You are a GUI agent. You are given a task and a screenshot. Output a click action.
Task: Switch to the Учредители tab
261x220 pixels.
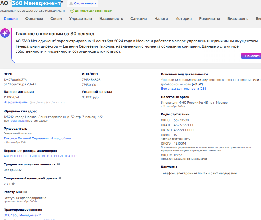coord(81,19)
